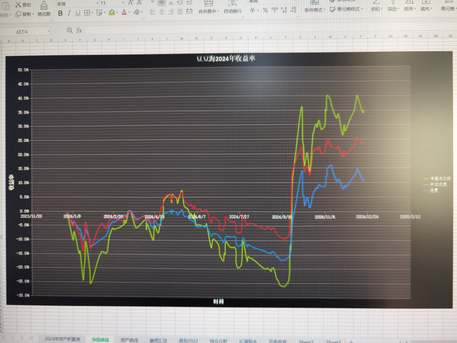The image size is (457, 343).
Task: Open the 持仓分析 sheet tab
Action: (x=218, y=340)
